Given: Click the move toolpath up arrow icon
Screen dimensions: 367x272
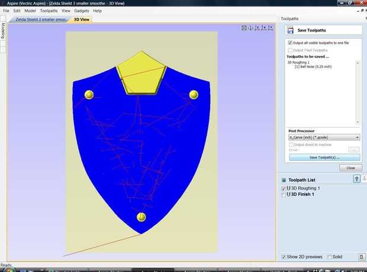Looking at the screenshot, I should [356, 179].
